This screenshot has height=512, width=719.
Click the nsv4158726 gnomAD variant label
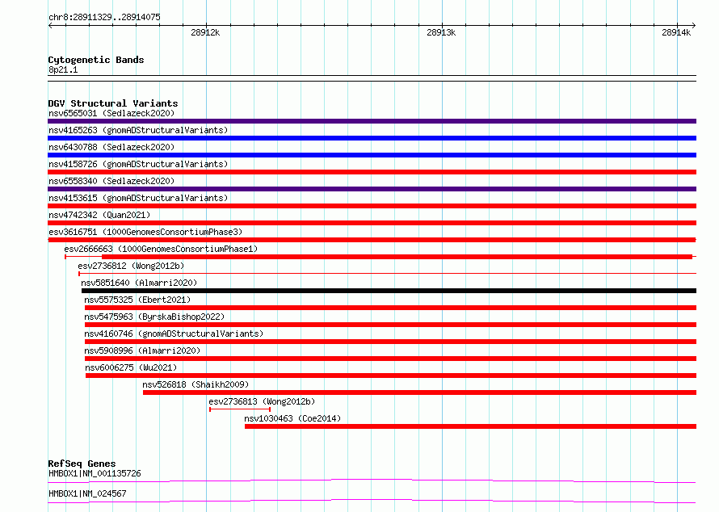pos(138,164)
